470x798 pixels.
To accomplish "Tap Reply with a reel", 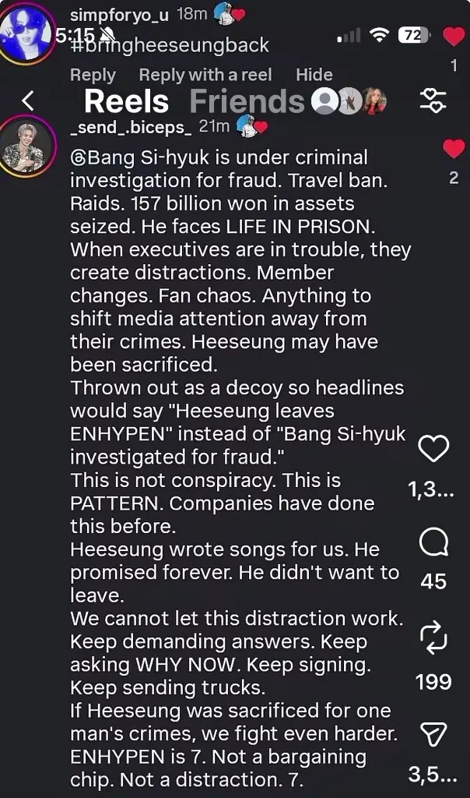I will (205, 75).
